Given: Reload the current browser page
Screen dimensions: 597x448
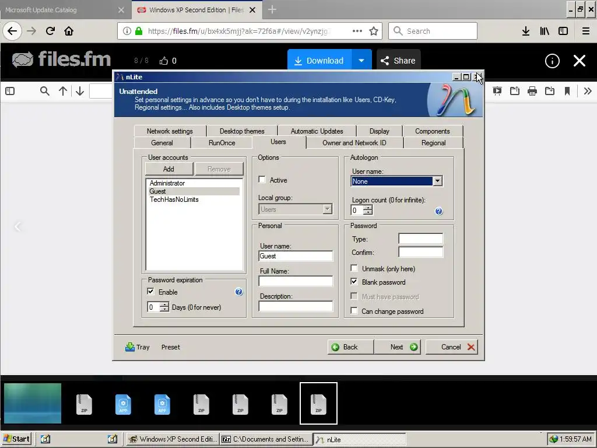Looking at the screenshot, I should point(50,31).
